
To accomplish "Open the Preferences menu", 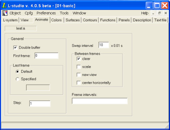I will (46, 13).
